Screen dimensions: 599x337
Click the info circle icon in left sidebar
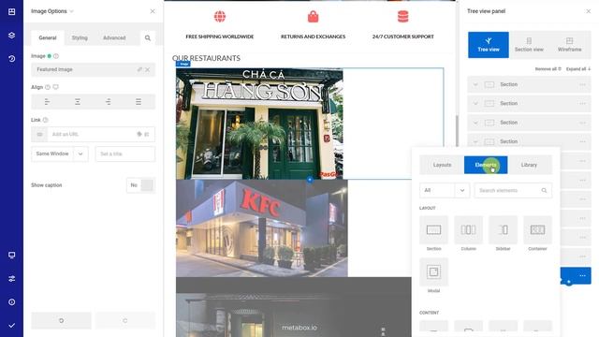11,301
